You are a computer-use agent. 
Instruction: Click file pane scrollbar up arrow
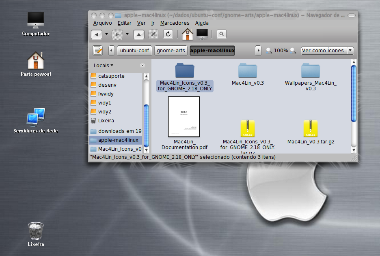point(354,62)
